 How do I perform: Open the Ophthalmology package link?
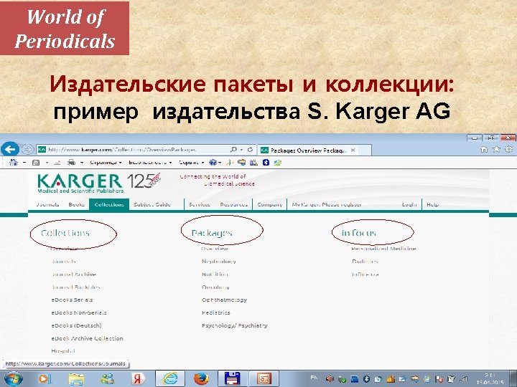pyautogui.click(x=224, y=300)
